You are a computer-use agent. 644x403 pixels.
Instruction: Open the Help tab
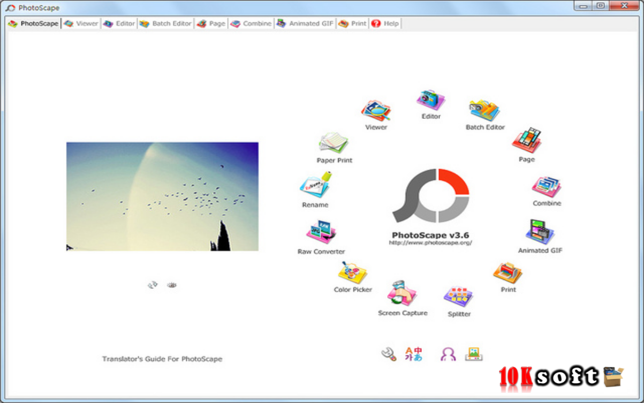pos(385,24)
